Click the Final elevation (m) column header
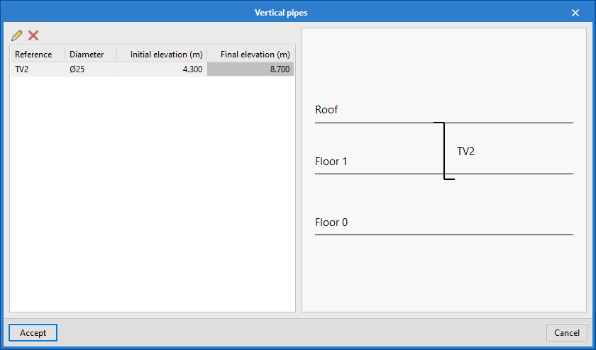 tap(250, 55)
